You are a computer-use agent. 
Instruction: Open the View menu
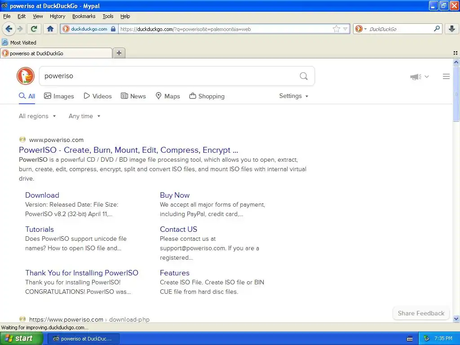coord(38,16)
